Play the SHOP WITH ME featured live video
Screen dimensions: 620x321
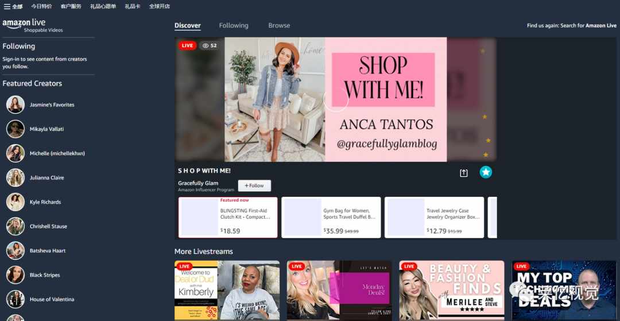336,99
